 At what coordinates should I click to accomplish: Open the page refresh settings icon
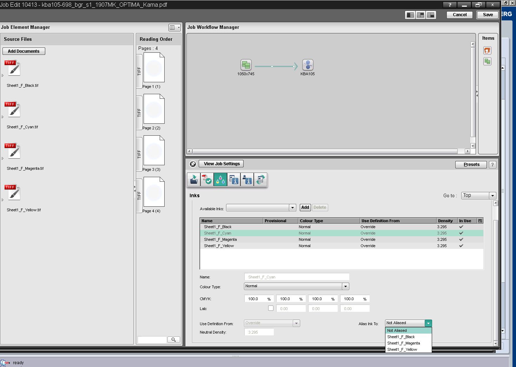pyautogui.click(x=260, y=180)
